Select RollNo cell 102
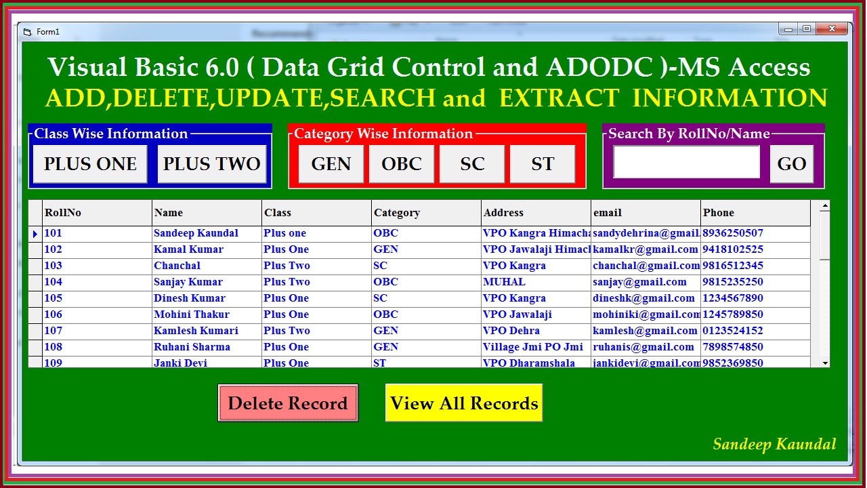Screen dimensions: 867x488 pyautogui.click(x=97, y=249)
